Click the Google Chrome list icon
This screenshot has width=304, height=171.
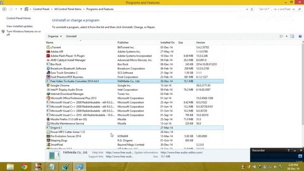click(48, 85)
